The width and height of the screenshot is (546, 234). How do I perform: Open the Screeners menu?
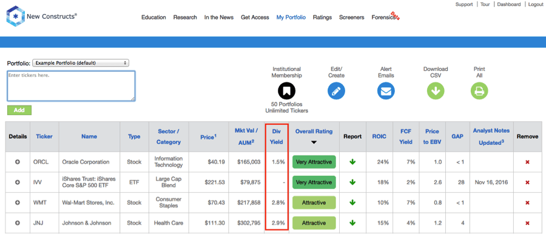[351, 18]
